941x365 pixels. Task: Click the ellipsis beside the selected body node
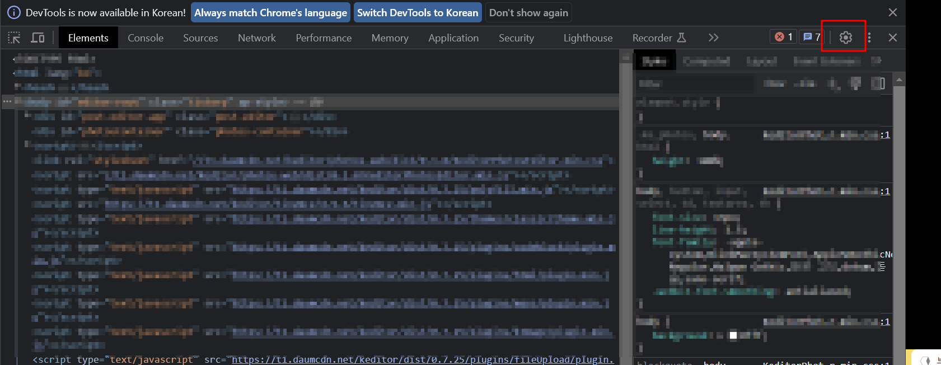point(7,102)
